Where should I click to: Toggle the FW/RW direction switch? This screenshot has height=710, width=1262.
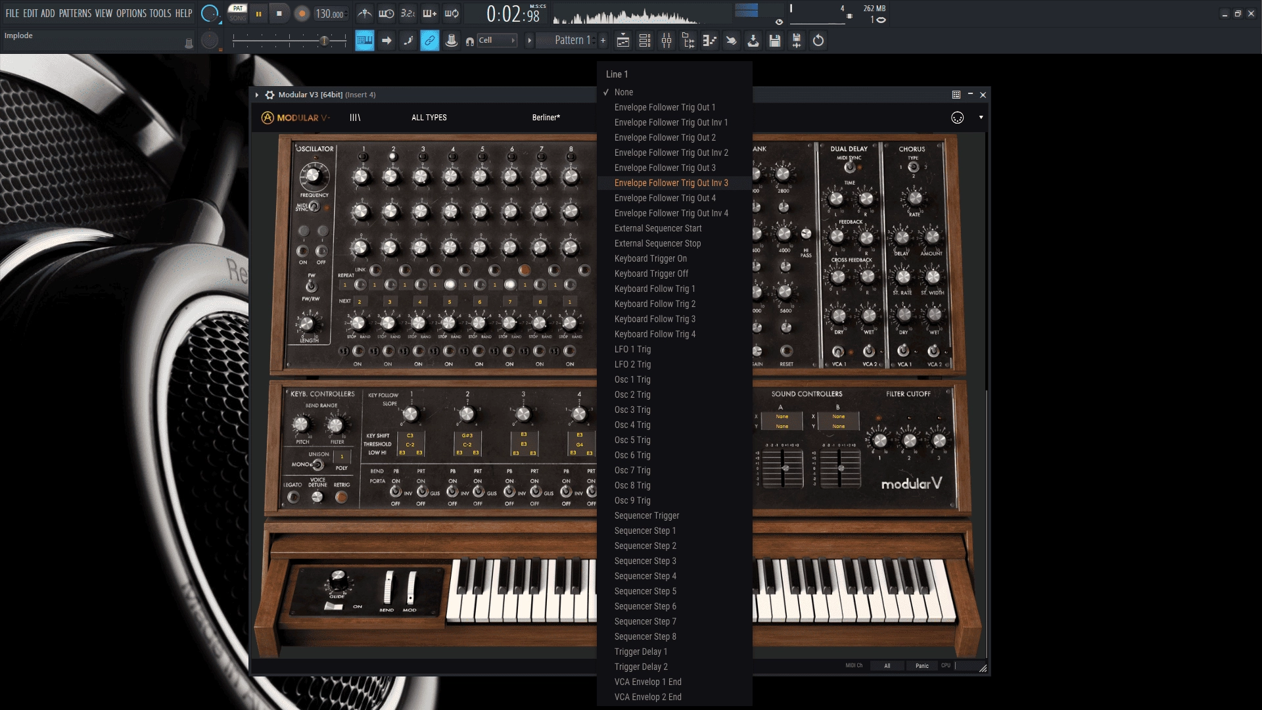tap(311, 287)
